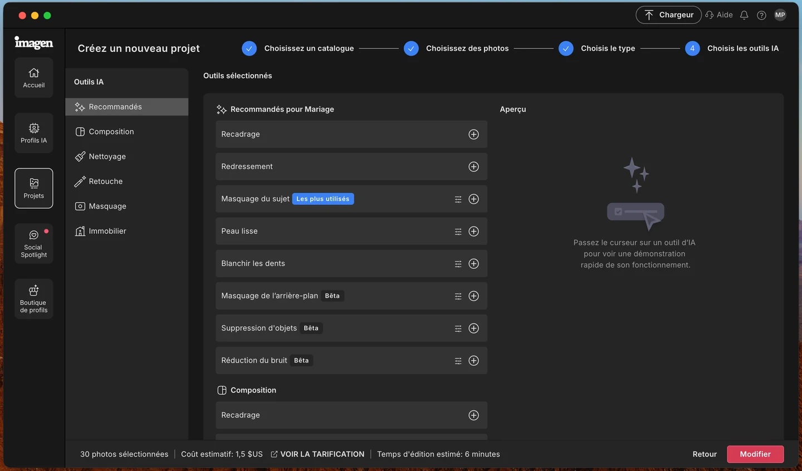Open Profils IA in the sidebar

pos(34,133)
